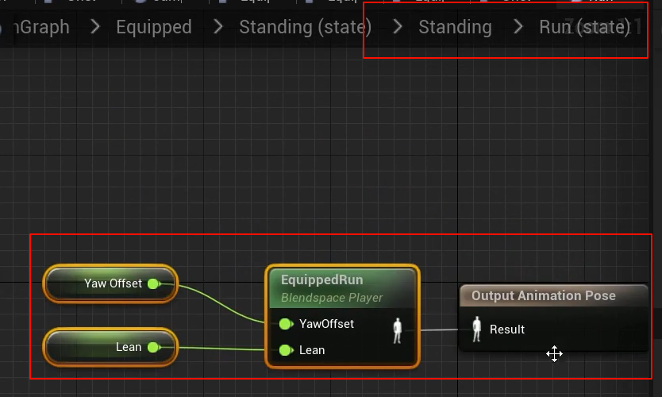Screen dimensions: 662x397
Task: Click the Blendspace Player subtitle text
Action: [332, 298]
